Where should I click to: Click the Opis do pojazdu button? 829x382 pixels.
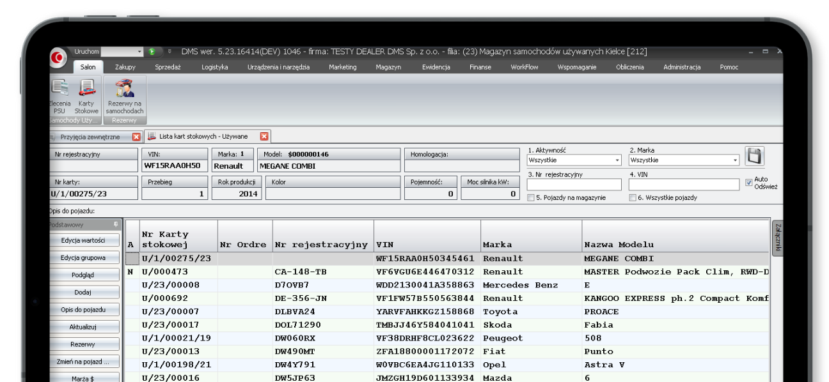pos(84,309)
